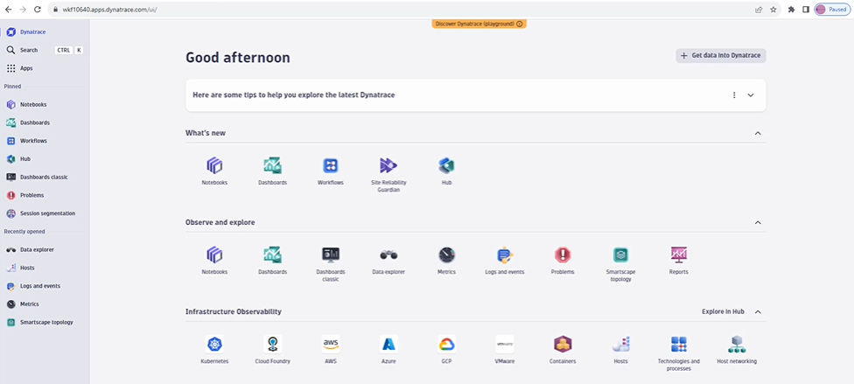Open VMware icon

coord(505,344)
